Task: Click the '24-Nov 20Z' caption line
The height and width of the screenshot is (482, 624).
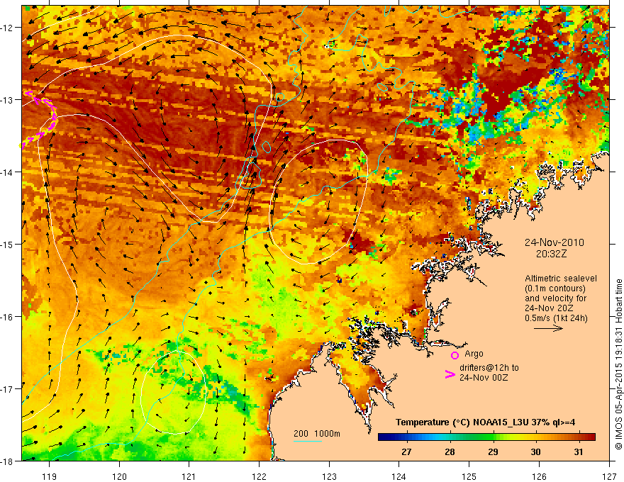Action: 550,308
